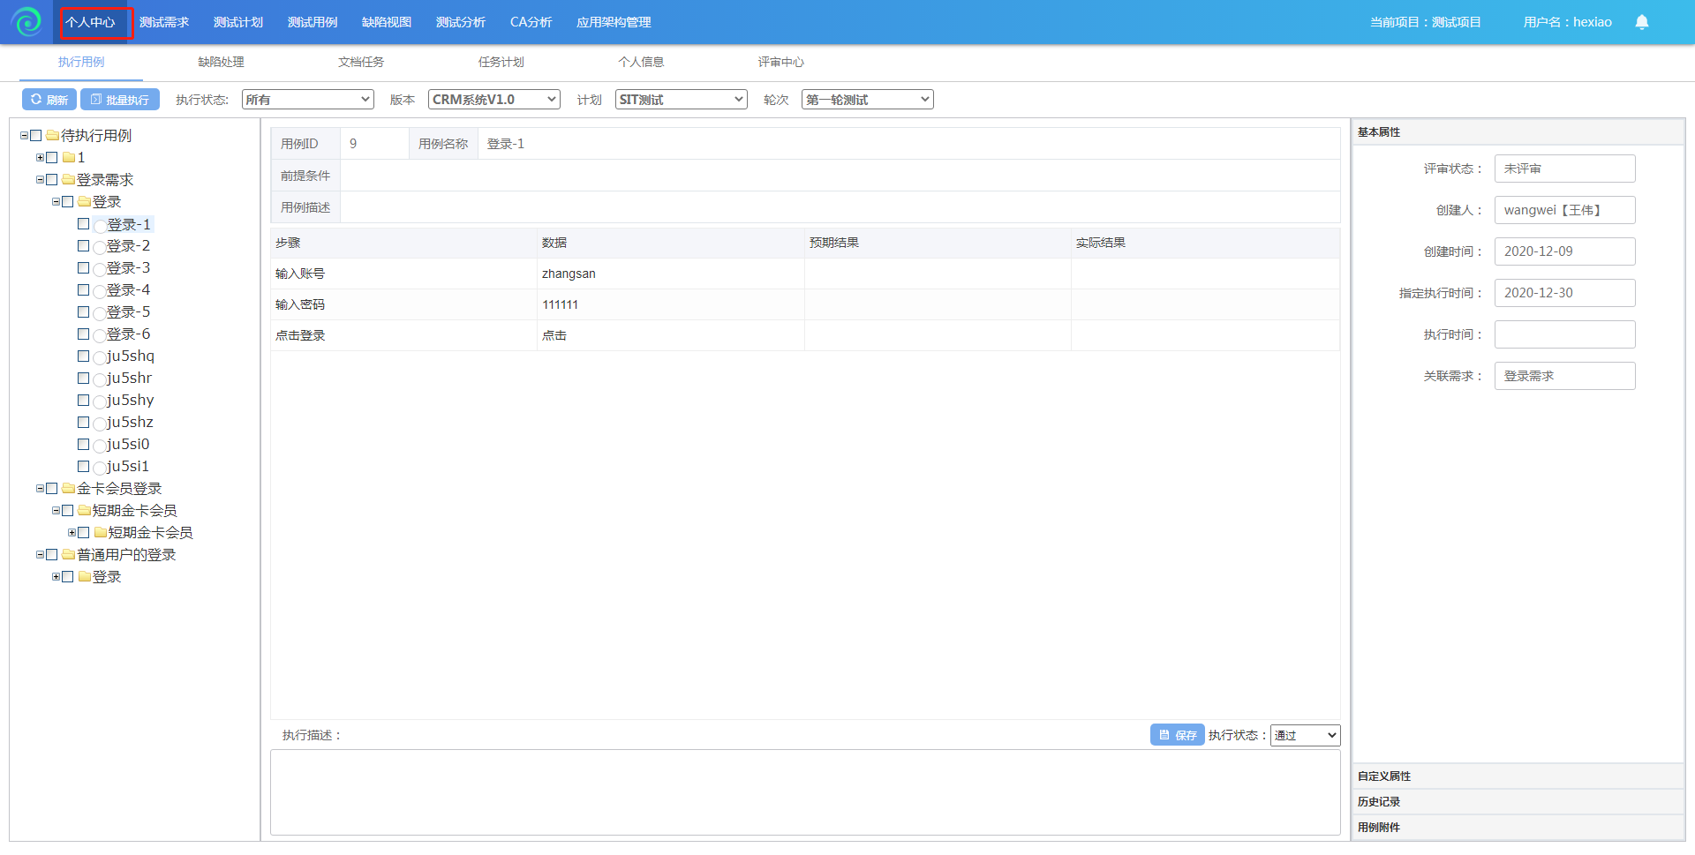Click into the 执行描述 text area
The height and width of the screenshot is (855, 1695).
(x=804, y=791)
